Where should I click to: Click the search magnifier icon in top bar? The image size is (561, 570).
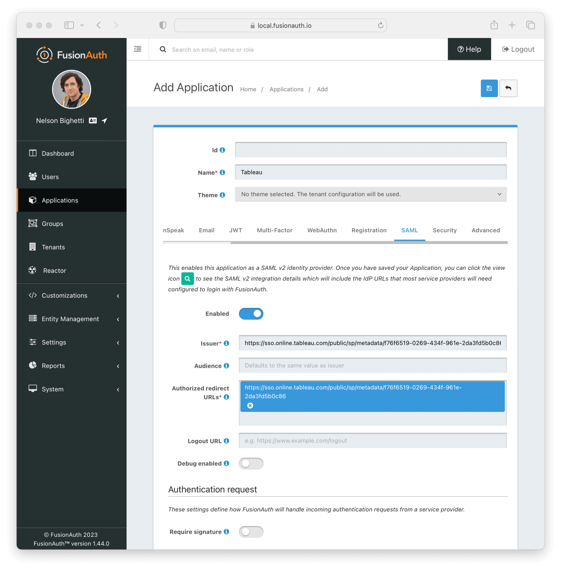tap(163, 49)
